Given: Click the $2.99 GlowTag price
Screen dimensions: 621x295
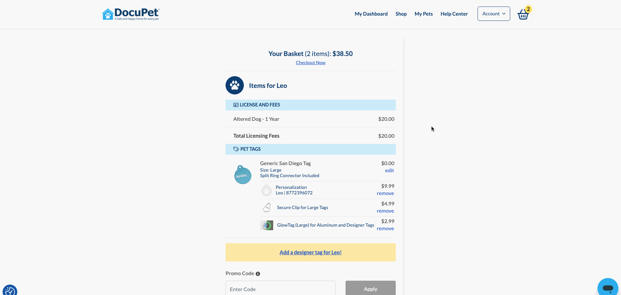Looking at the screenshot, I should tap(388, 221).
